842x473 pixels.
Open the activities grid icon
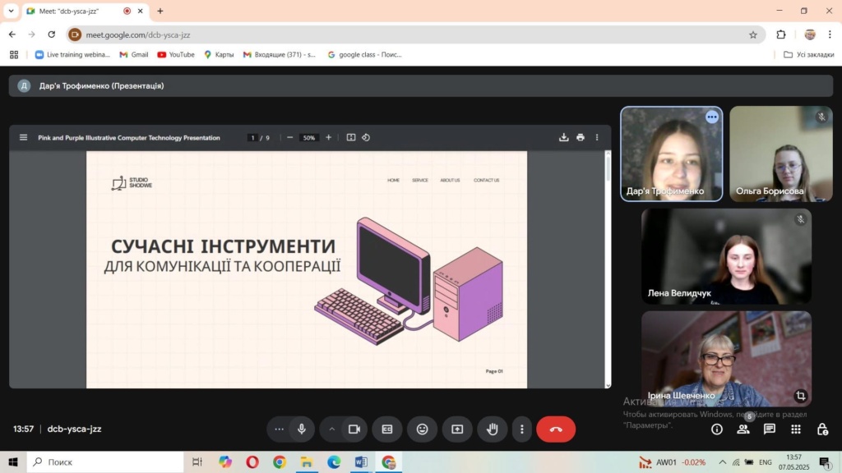(796, 429)
